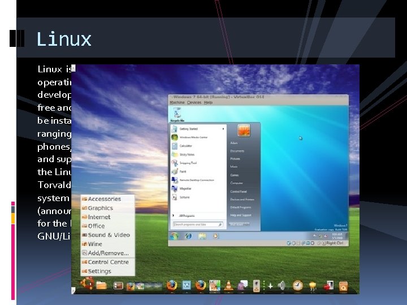Open the Sound & Video submenu

click(108, 235)
